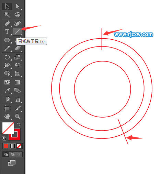Select the Eyedropper tool
The image size is (161, 174).
click(x=7, y=91)
